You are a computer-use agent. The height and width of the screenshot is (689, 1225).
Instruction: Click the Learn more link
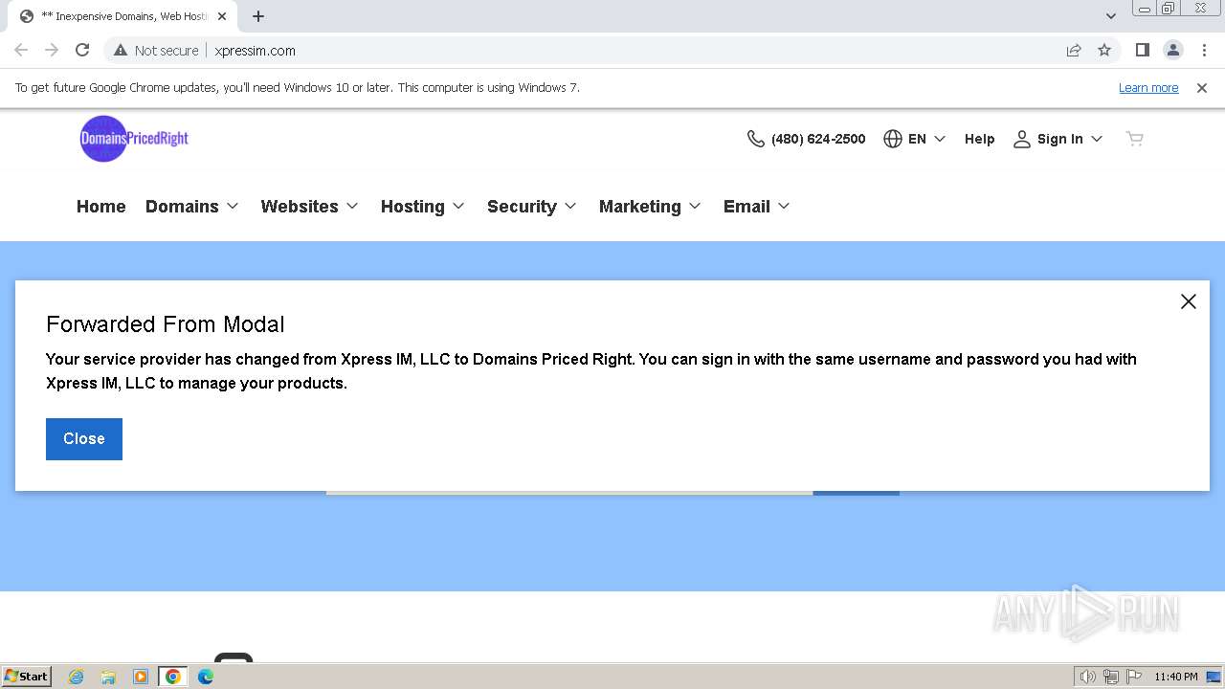point(1148,88)
